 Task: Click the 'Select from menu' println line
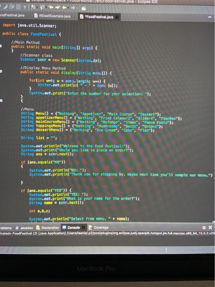[x=79, y=219]
